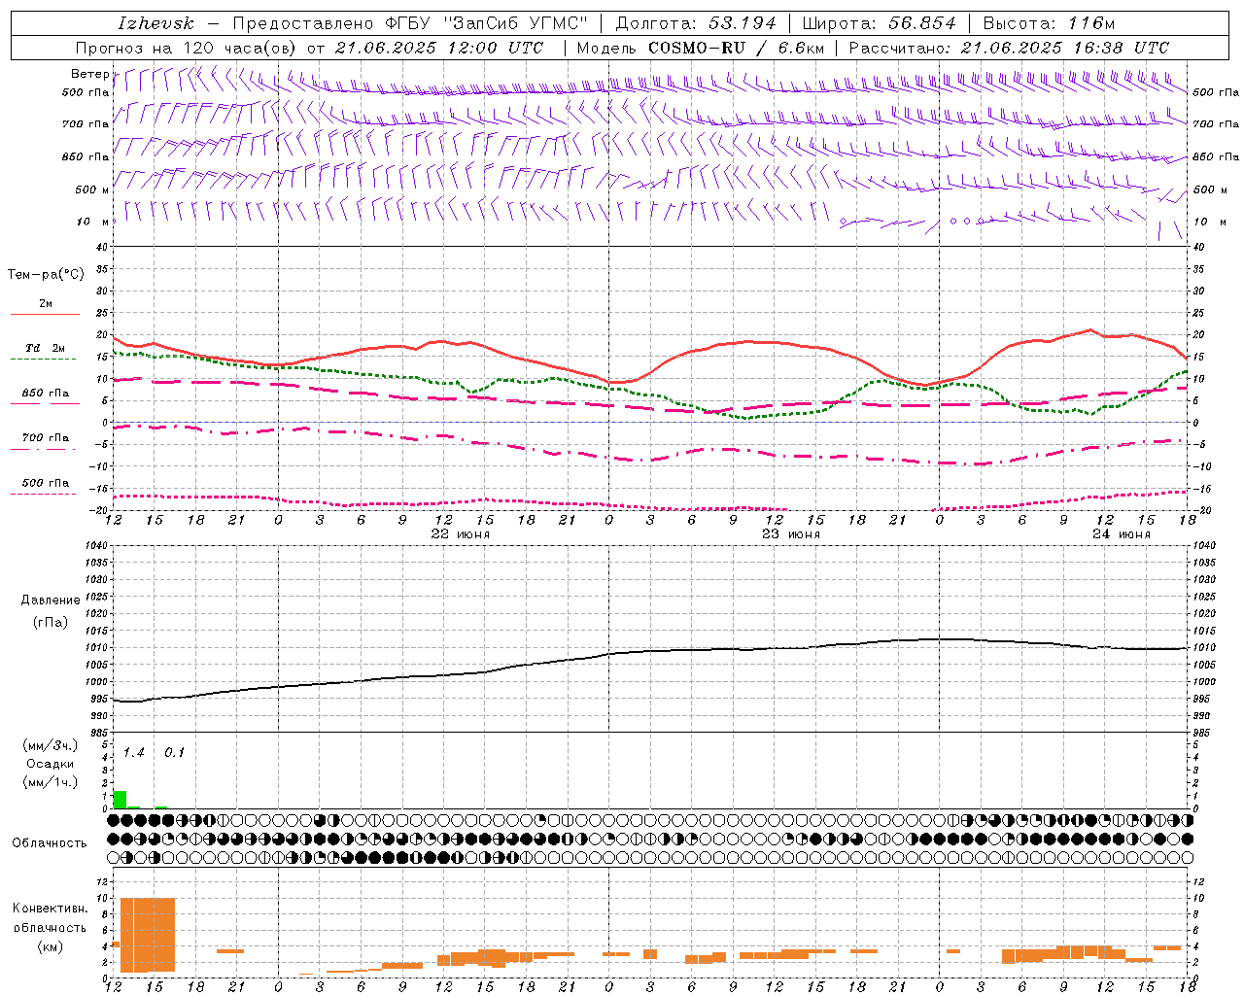
Task: Click the '(мм/1ч.)' precipitation unit label
Action: point(51,782)
